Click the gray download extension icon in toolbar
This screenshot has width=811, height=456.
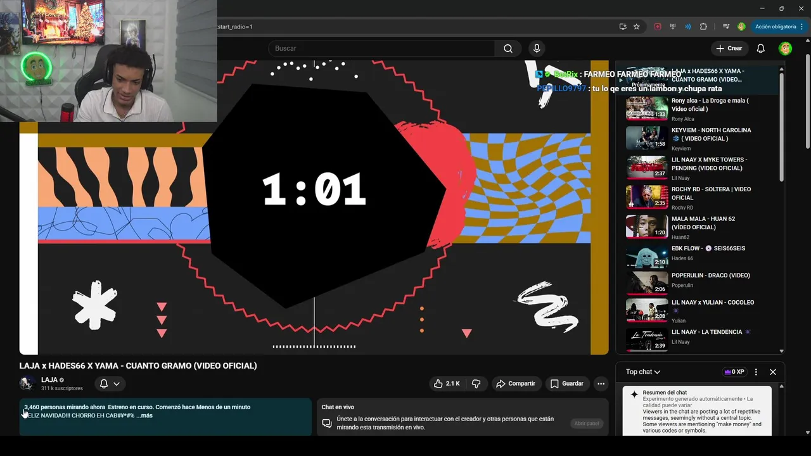(673, 27)
